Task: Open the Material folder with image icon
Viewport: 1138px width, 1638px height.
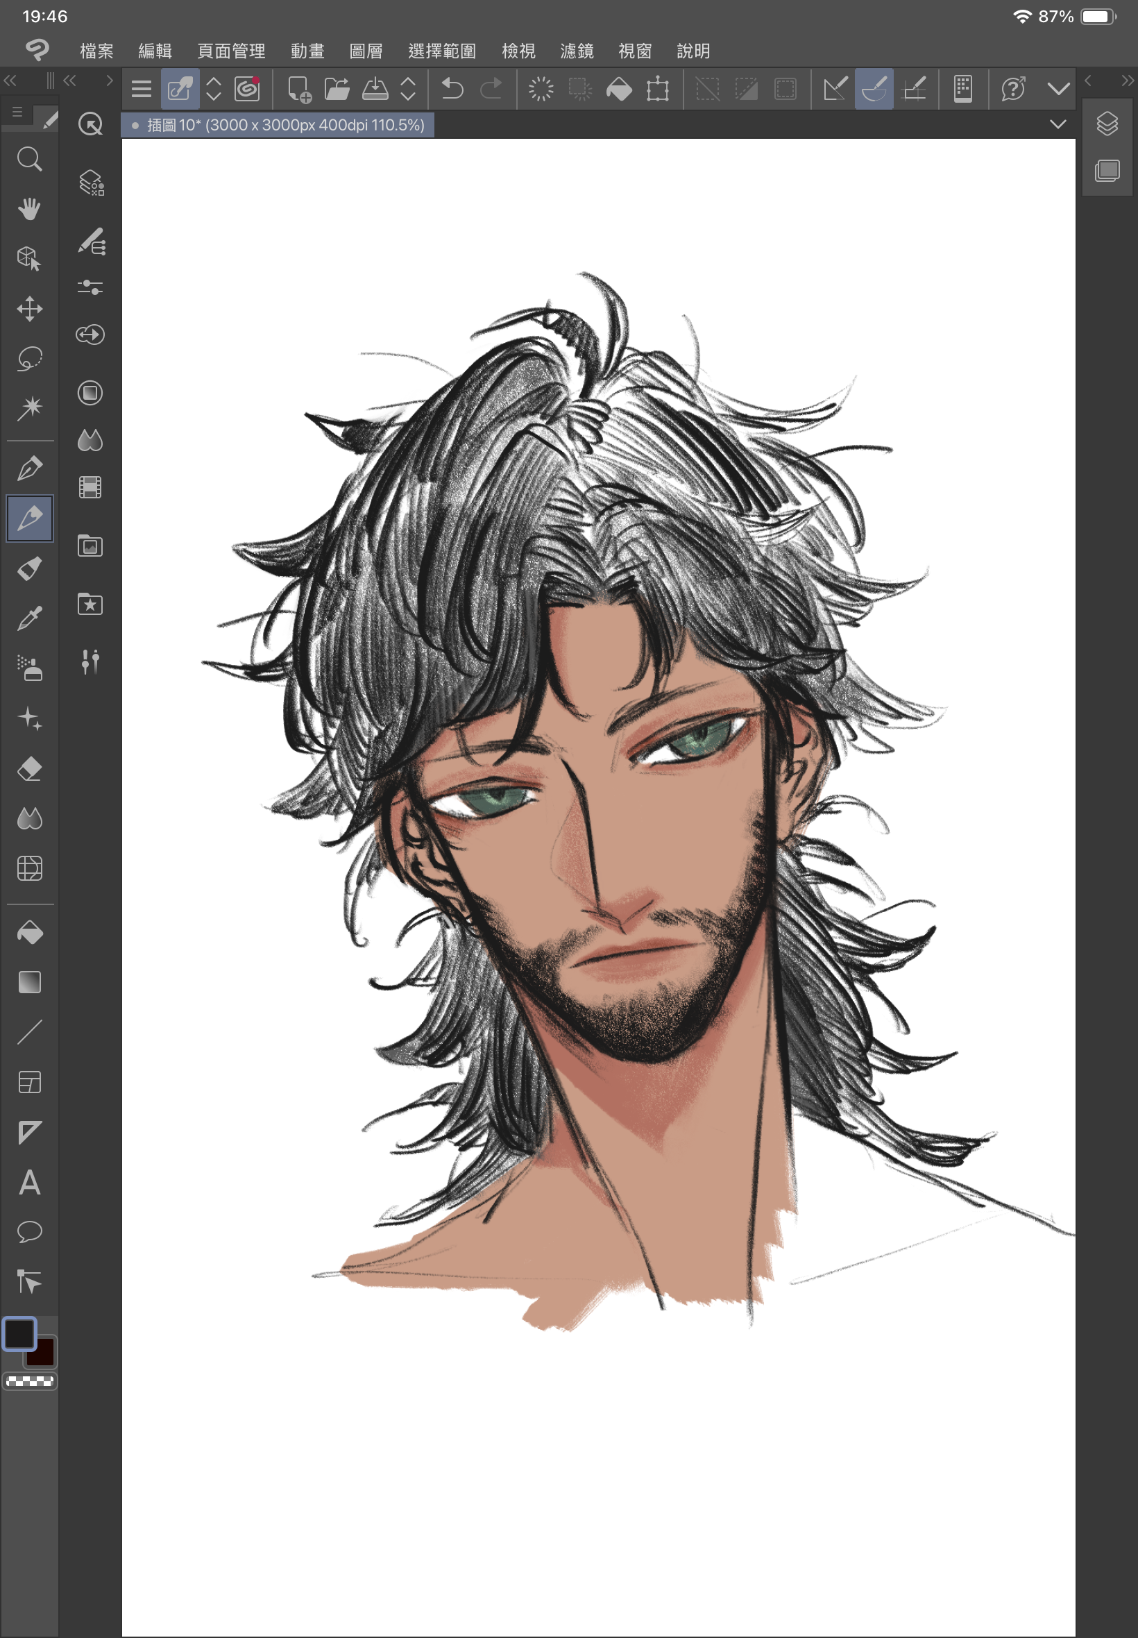Action: pos(90,546)
